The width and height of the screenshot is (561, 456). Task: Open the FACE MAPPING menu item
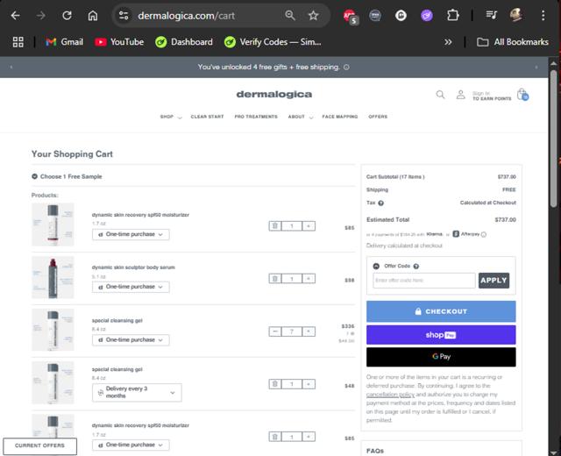340,117
